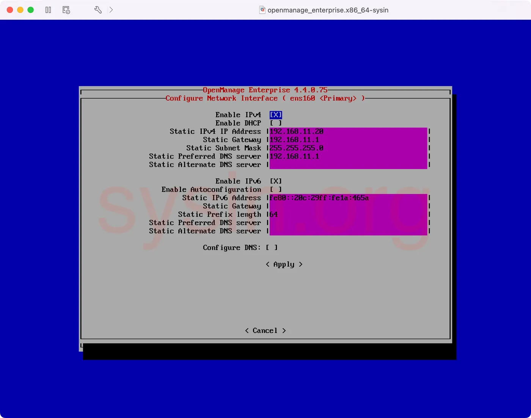Select the Apply button

(284, 264)
